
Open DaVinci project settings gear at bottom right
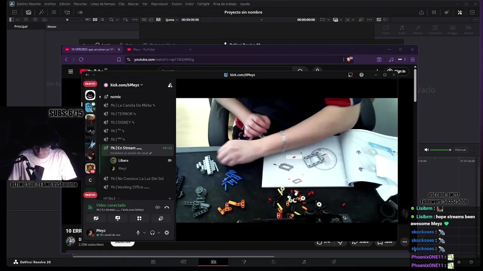pos(471,262)
